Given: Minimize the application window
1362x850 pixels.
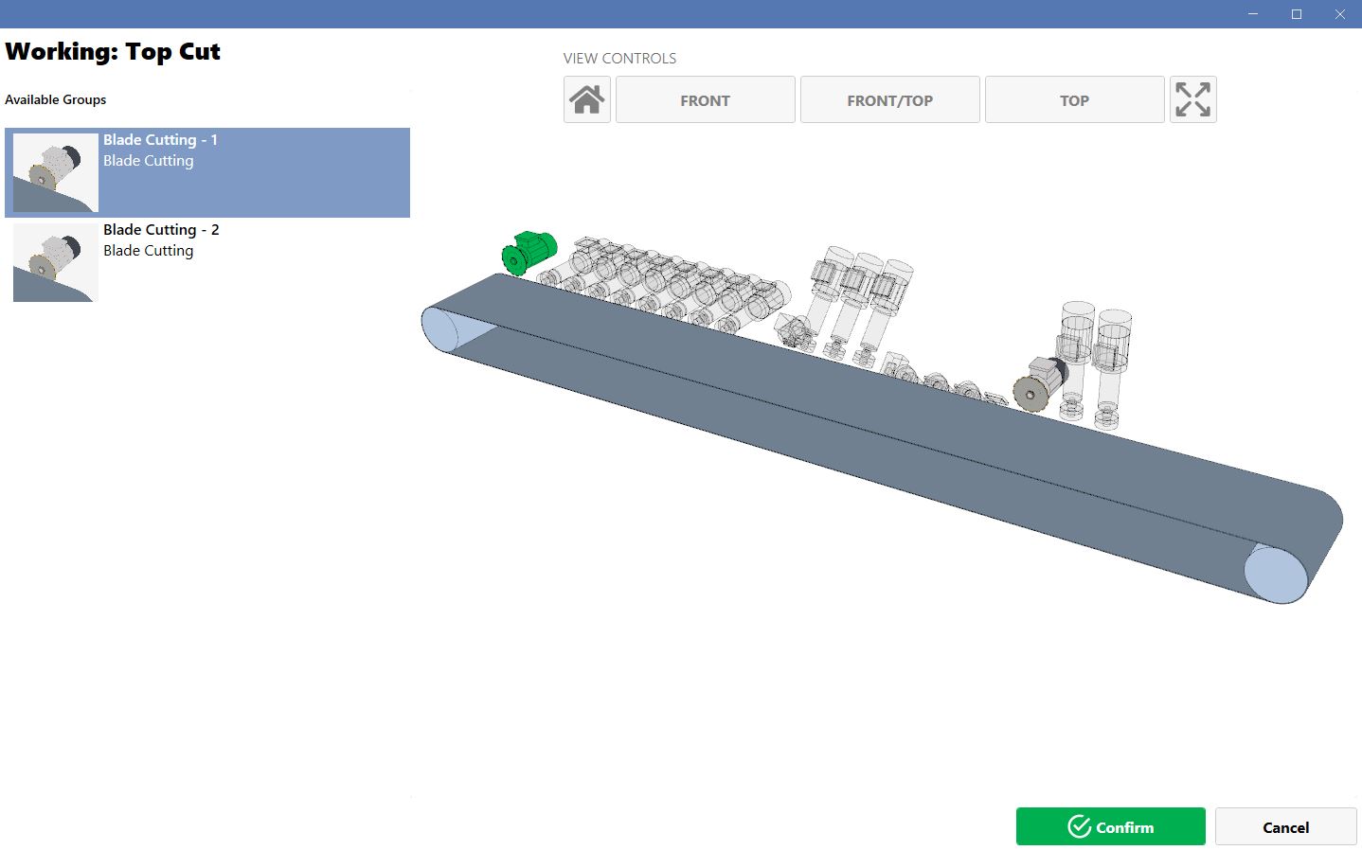Looking at the screenshot, I should pos(1253,14).
